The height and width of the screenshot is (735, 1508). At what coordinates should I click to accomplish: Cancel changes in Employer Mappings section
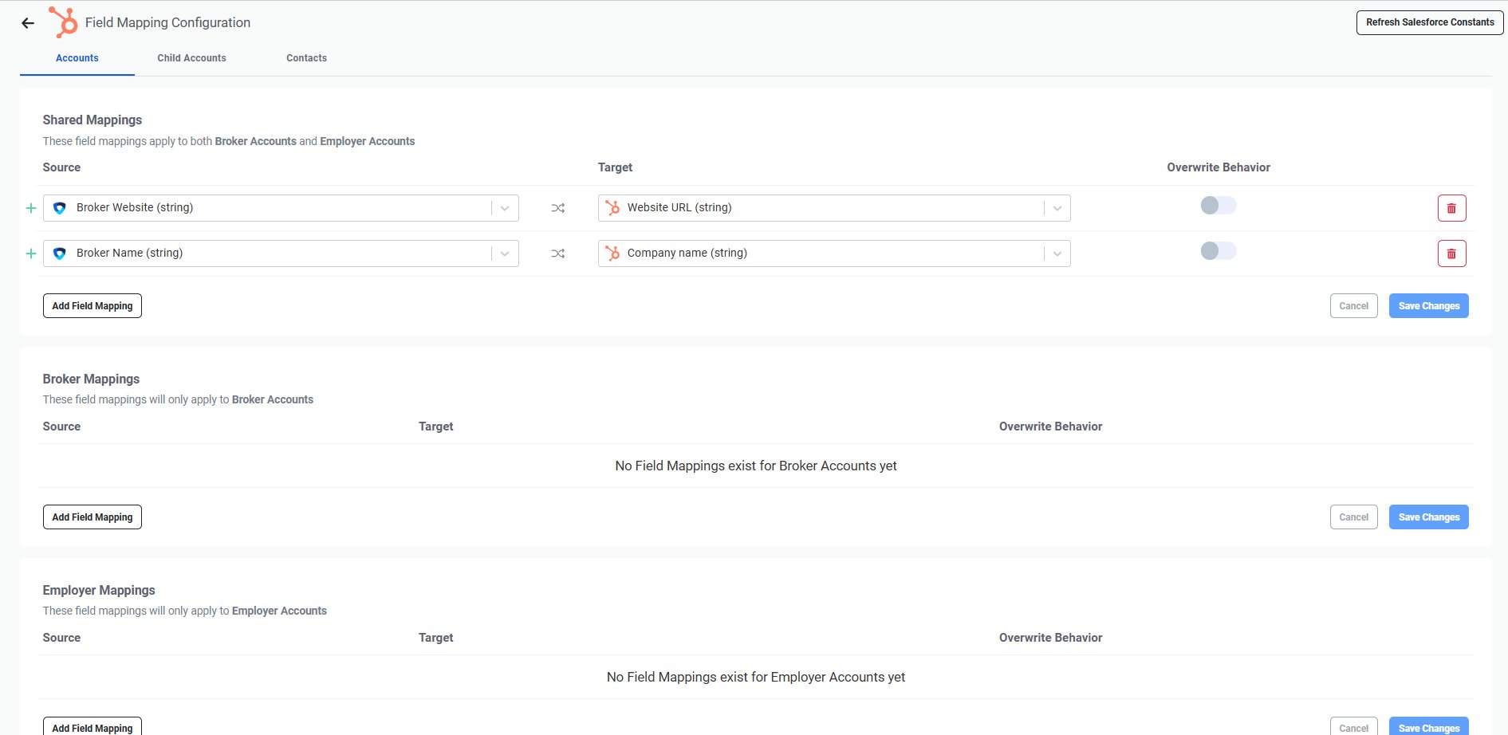click(x=1353, y=727)
